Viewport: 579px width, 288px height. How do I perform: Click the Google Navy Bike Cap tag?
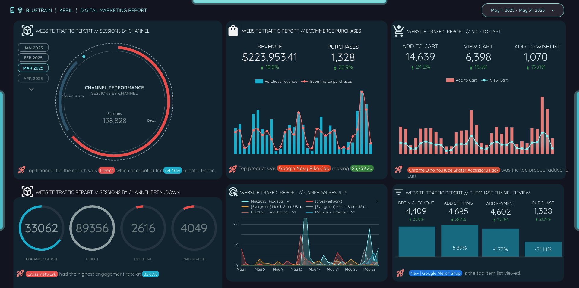(x=304, y=168)
